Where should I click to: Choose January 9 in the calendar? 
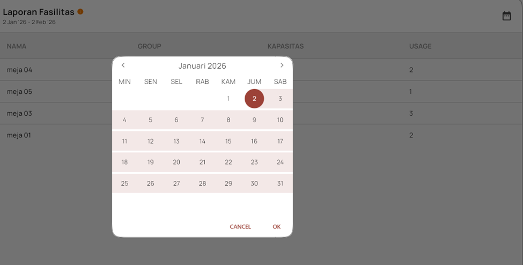pyautogui.click(x=254, y=120)
